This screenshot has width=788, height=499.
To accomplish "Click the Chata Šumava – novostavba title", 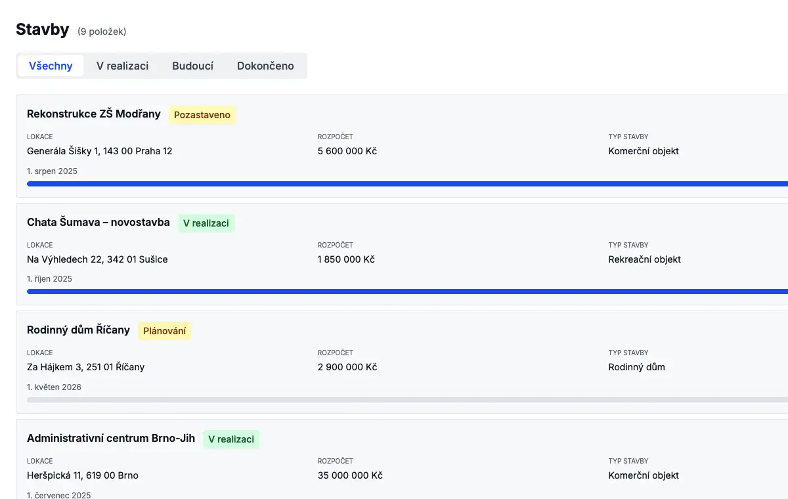I will (x=98, y=222).
